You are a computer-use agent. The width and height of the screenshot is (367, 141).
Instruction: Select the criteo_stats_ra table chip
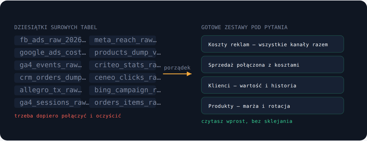click(x=123, y=65)
